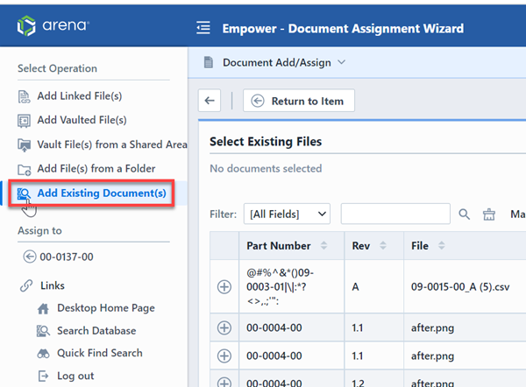Click the Search Database magnifier icon
This screenshot has width=526, height=387.
[x=43, y=331]
